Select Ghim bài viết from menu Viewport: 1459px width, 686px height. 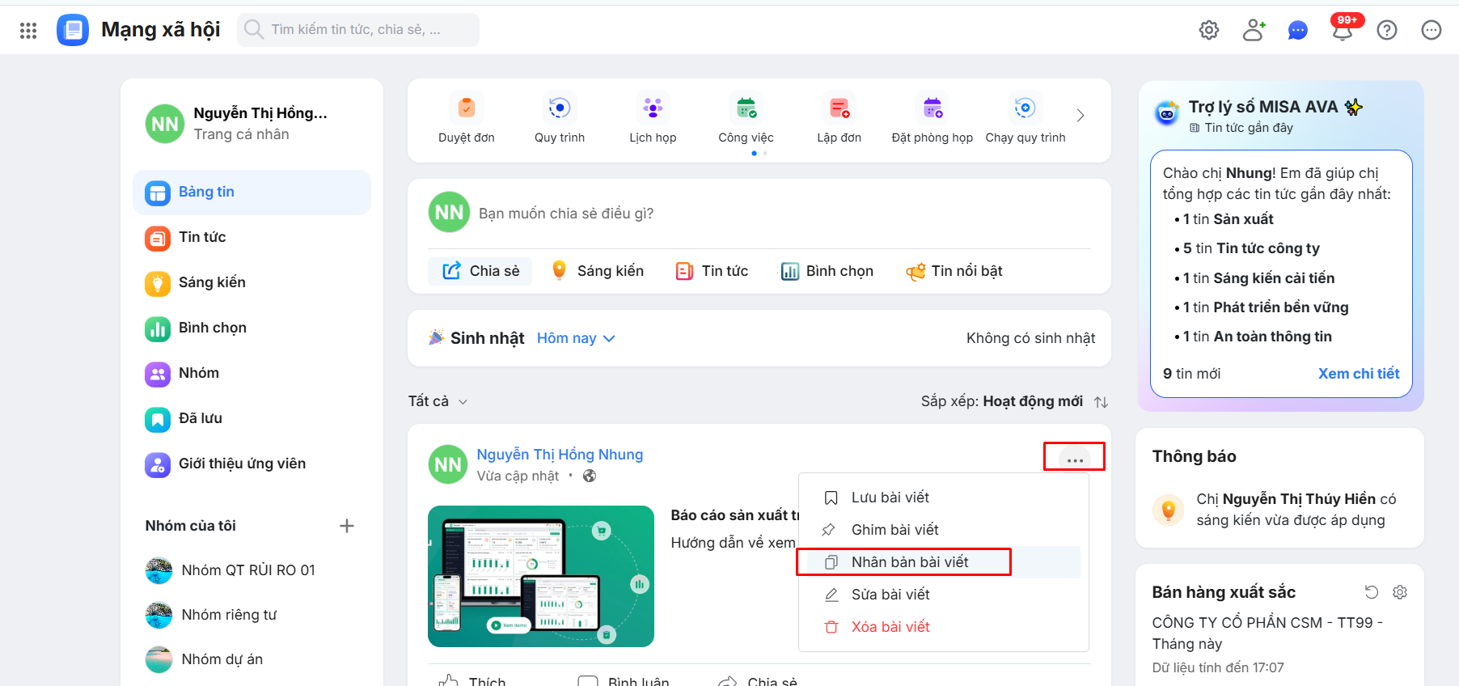point(943,530)
